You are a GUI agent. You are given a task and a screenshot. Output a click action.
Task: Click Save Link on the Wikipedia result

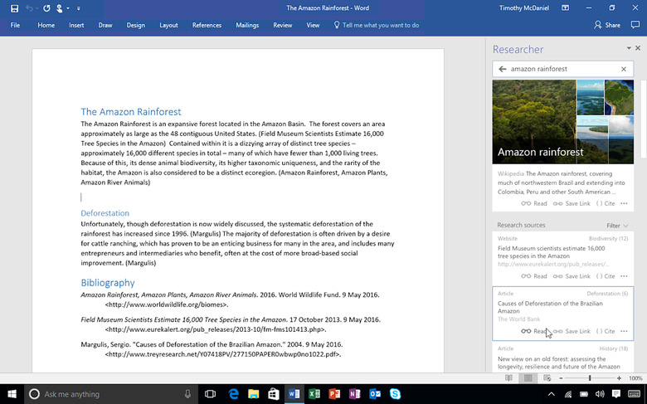[572, 203]
